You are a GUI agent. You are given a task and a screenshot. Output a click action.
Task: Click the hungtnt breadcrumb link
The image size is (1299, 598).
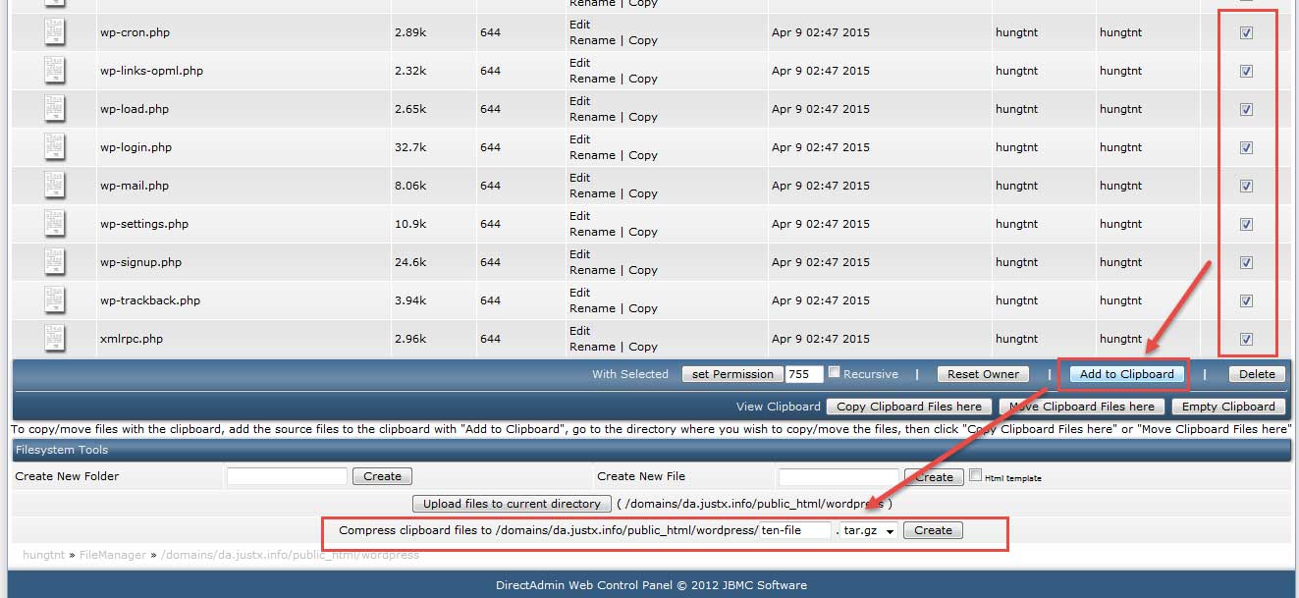[45, 555]
